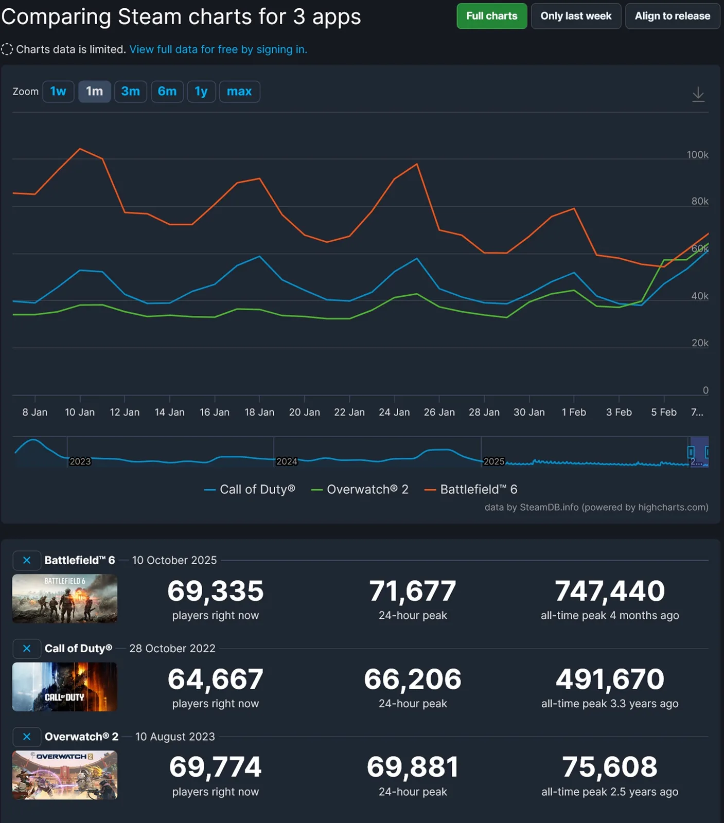
Task: Switch zoom to 6m
Action: click(167, 92)
